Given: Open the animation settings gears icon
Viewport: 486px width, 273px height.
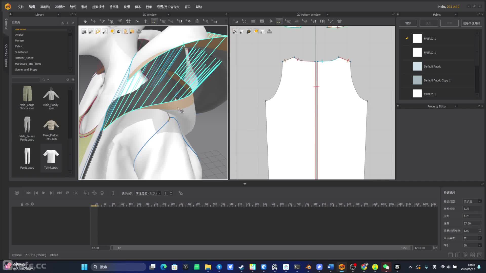Looking at the screenshot, I should pyautogui.click(x=181, y=193).
